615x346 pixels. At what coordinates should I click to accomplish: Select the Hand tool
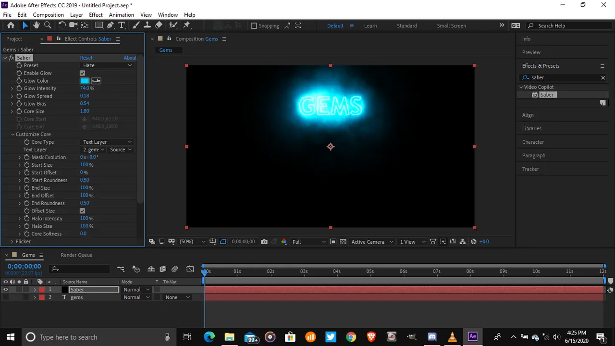(x=37, y=25)
